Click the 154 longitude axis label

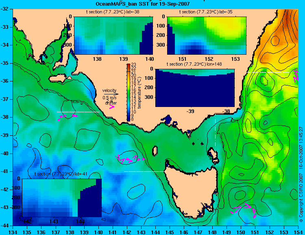click(x=298, y=232)
